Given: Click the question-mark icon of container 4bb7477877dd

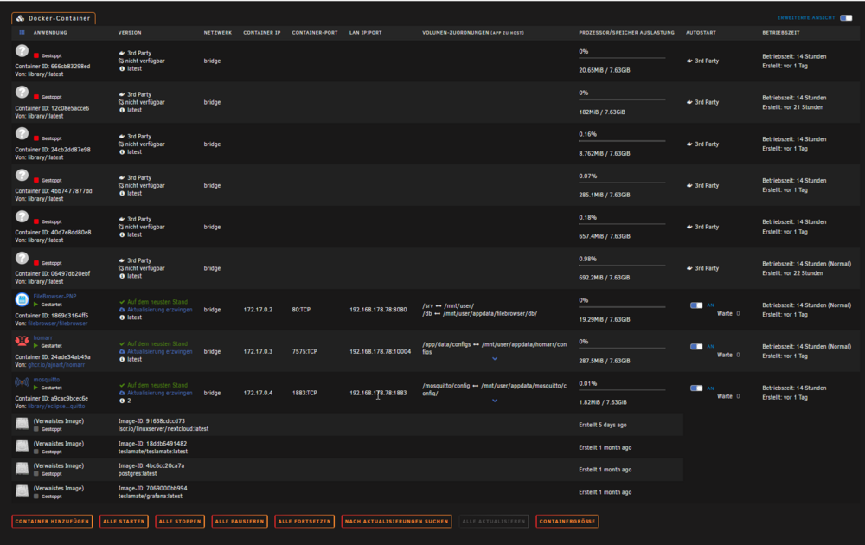Looking at the screenshot, I should point(22,175).
